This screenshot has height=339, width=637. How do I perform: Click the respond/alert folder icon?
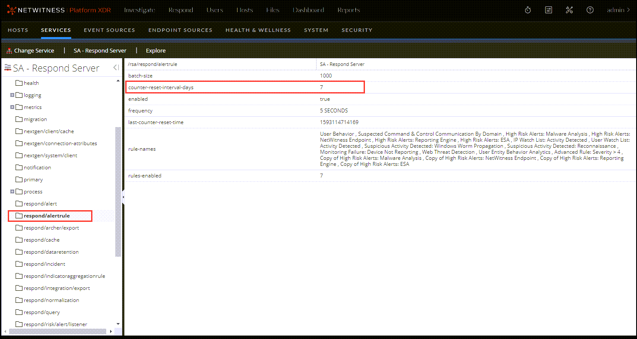tap(19, 204)
